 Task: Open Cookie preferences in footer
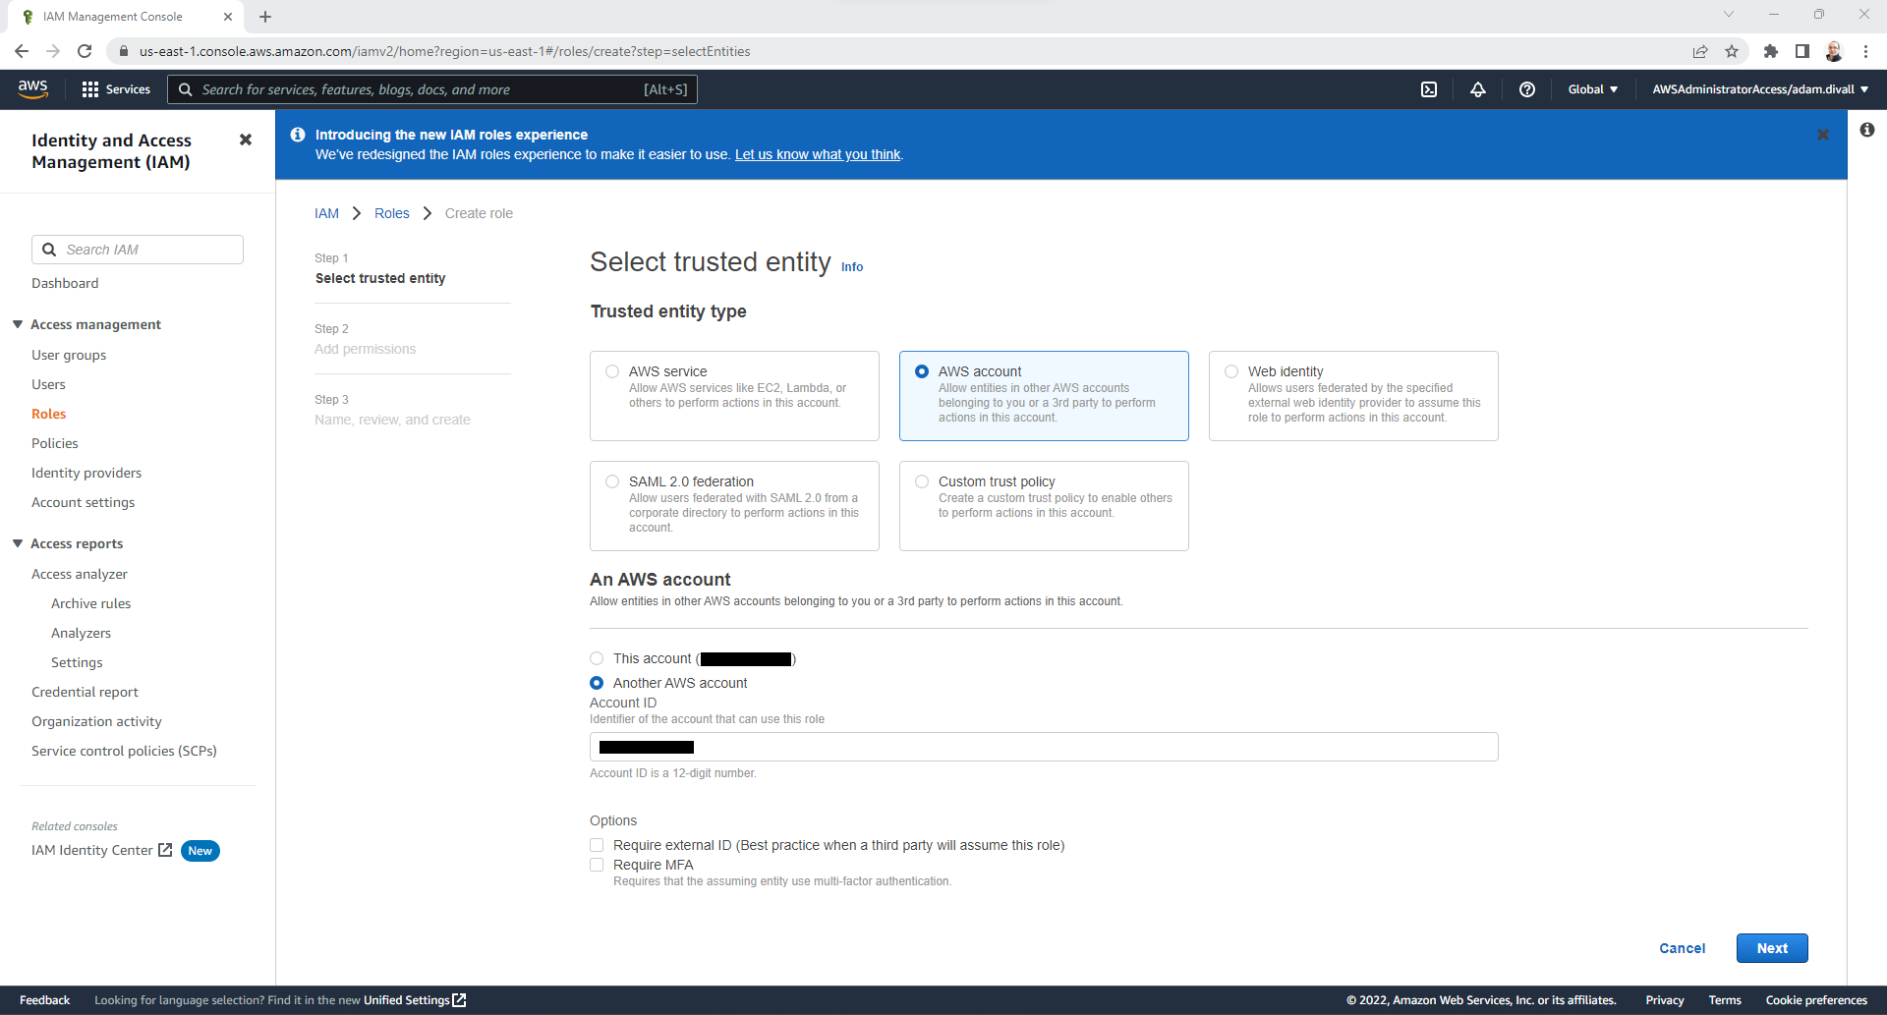tap(1816, 1000)
